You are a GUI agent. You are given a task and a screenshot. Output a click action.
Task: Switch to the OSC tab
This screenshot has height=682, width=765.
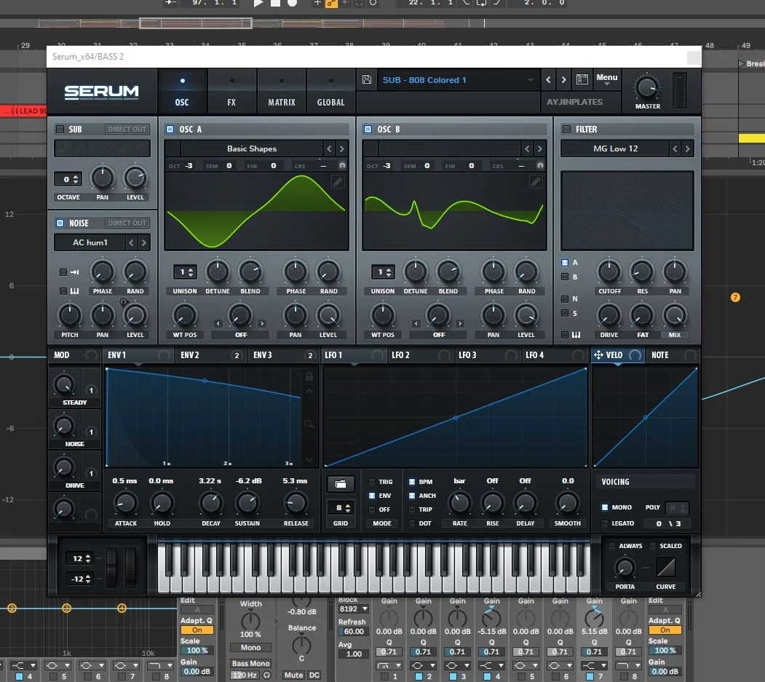click(182, 92)
